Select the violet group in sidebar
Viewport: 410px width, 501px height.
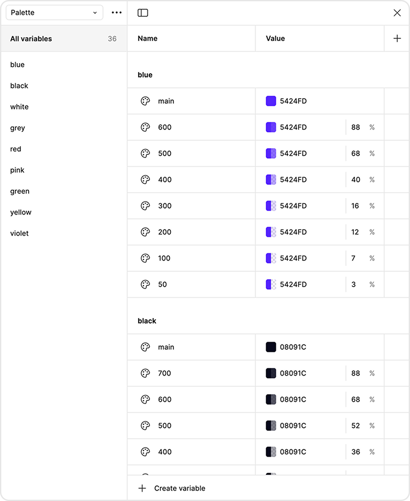[x=19, y=233]
